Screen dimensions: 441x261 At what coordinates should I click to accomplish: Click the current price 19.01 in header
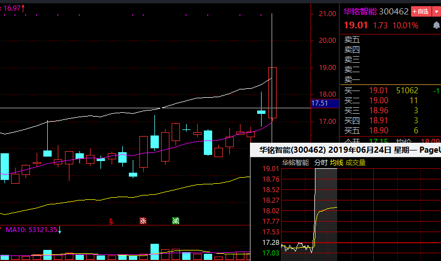[x=356, y=26]
